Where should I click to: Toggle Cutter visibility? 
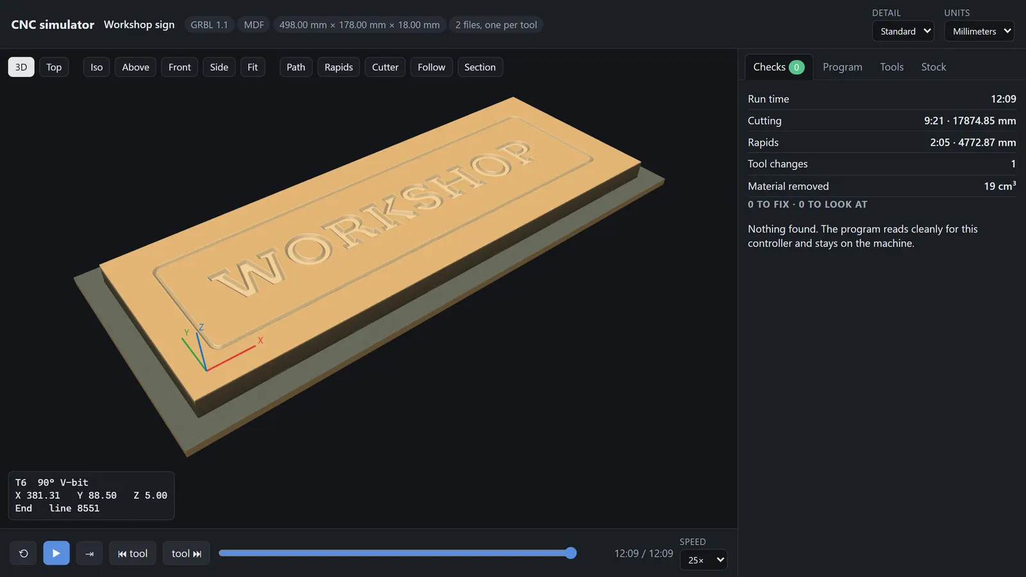coord(385,67)
